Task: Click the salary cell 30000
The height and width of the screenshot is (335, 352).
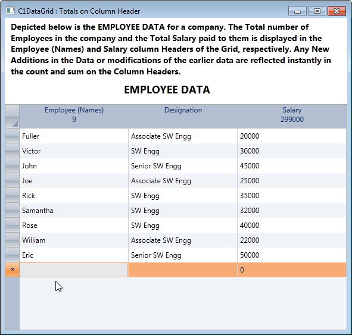Action: (292, 151)
